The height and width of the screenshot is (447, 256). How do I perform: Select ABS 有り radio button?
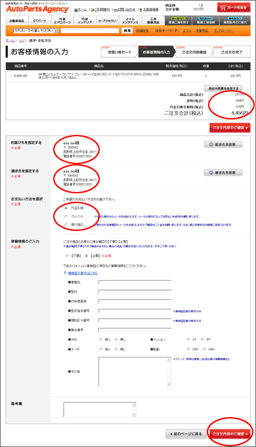(x=101, y=340)
